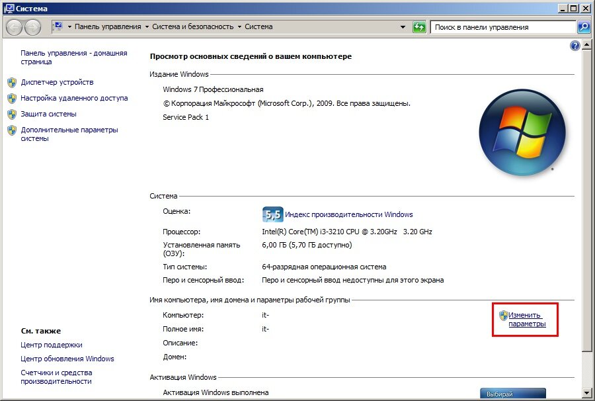Image resolution: width=595 pixels, height=401 pixels.
Task: Open address bar history dropdown arrow
Action: click(x=403, y=27)
